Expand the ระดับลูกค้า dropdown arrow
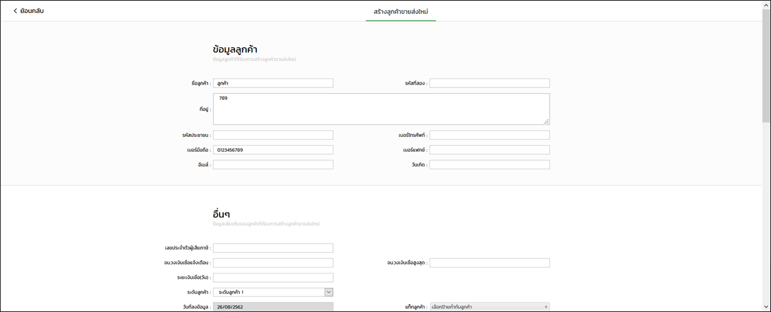This screenshot has height=312, width=771. [x=329, y=292]
